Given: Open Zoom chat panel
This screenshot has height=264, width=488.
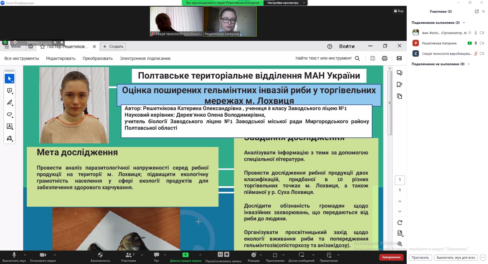Looking at the screenshot, I should 157,257.
